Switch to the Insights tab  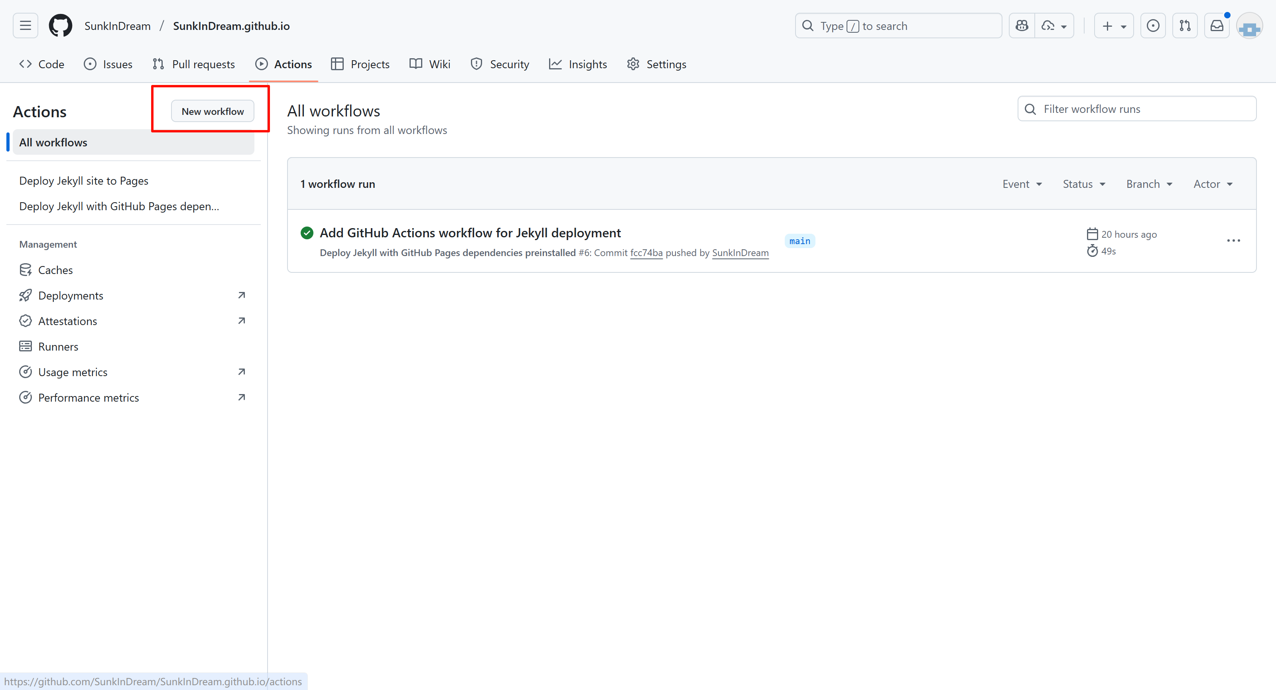point(577,64)
